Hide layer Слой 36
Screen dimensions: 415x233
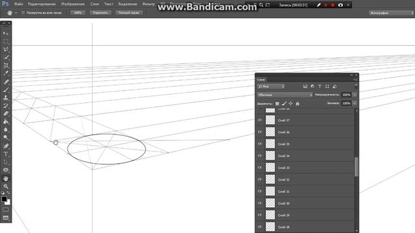[x=260, y=132]
